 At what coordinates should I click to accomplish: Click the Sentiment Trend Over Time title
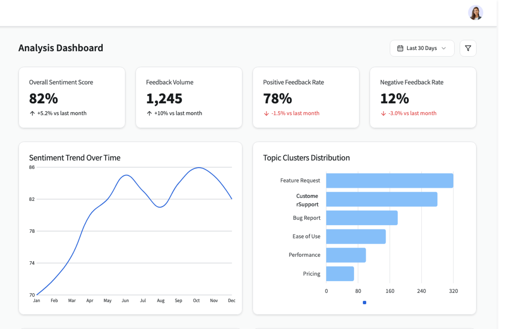(x=75, y=158)
